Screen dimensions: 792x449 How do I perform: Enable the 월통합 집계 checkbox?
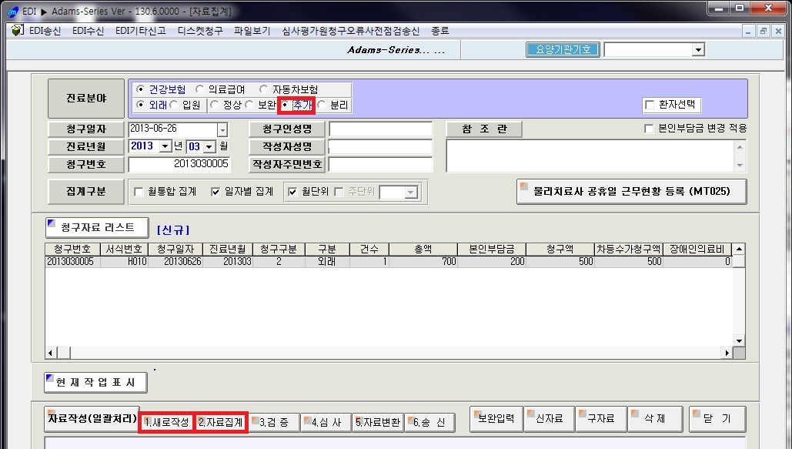[139, 192]
